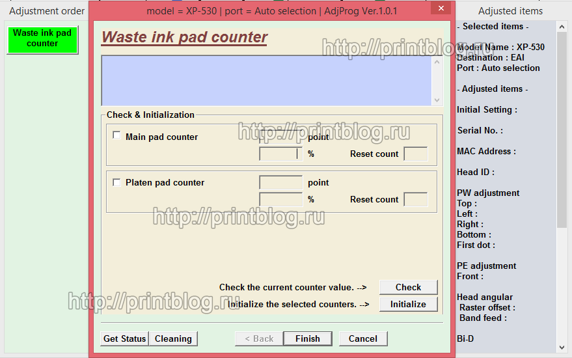Image resolution: width=572 pixels, height=358 pixels.
Task: Click the 'First dot :' entry
Action: [476, 245]
